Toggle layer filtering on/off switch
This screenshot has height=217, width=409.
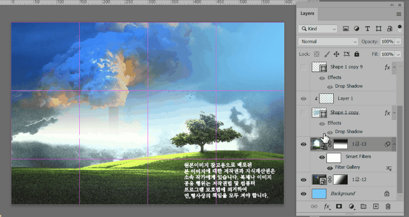click(x=399, y=28)
